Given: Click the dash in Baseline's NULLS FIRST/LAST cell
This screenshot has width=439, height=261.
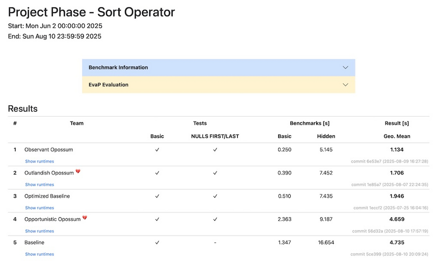Looking at the screenshot, I should (x=215, y=243).
